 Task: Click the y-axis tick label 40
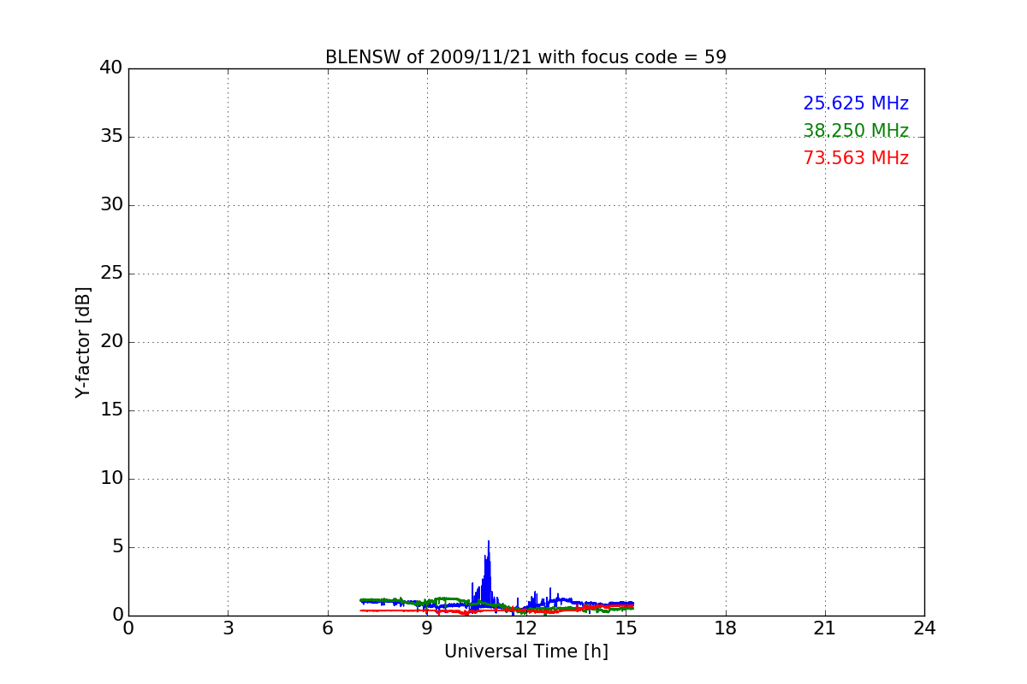coord(111,68)
